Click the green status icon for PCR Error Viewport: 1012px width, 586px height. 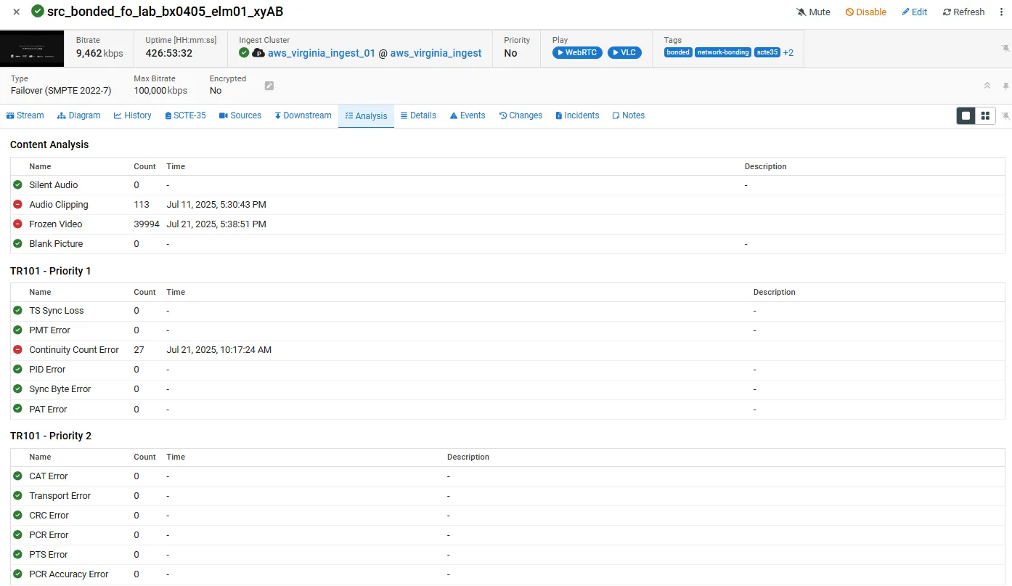(x=17, y=535)
